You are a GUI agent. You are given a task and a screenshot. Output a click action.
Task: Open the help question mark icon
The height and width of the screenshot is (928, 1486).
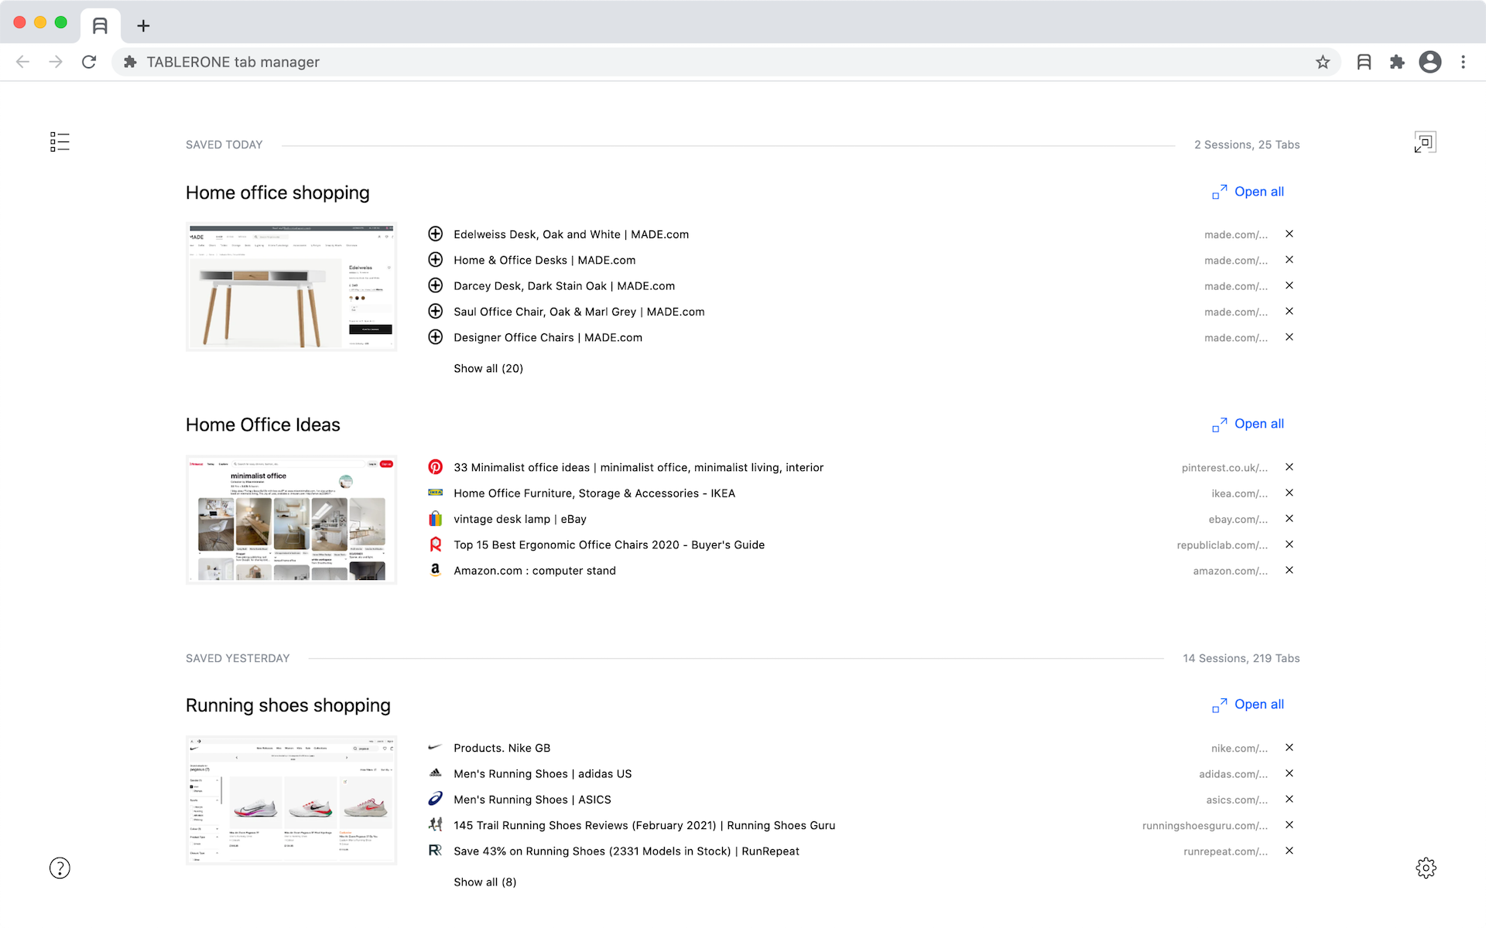[60, 868]
